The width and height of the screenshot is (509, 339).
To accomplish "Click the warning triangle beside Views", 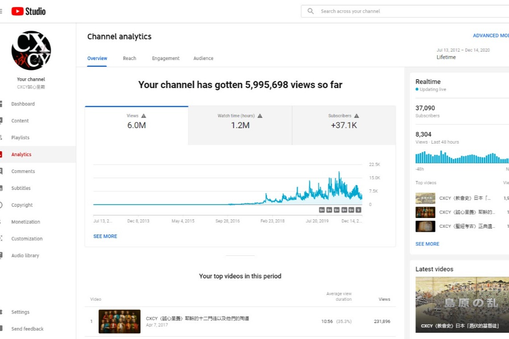I will tap(143, 116).
